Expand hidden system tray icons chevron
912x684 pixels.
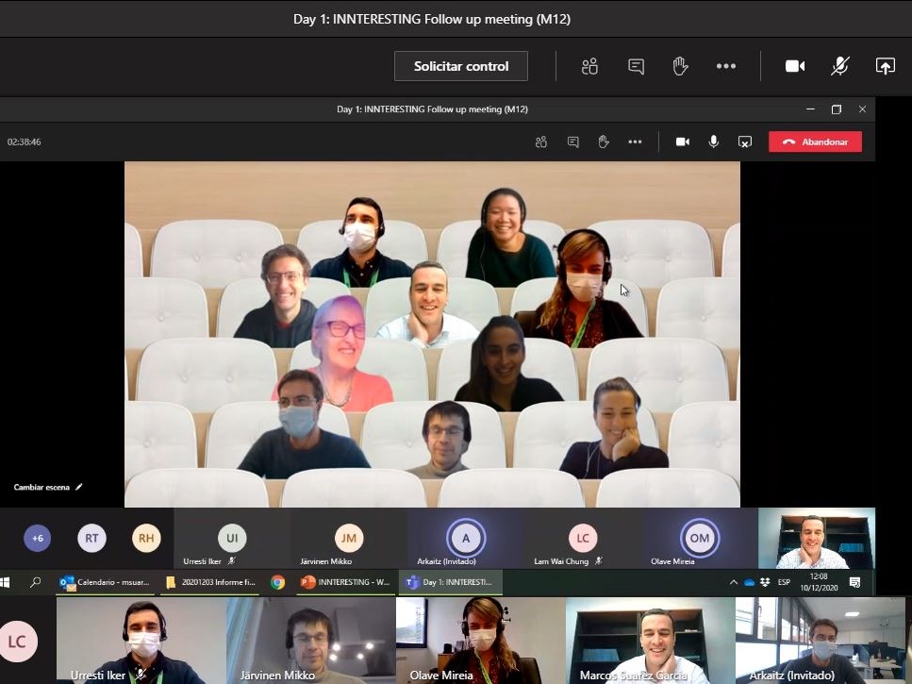point(733,582)
